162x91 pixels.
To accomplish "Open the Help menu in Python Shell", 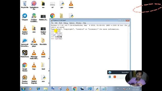I will coord(84,23).
